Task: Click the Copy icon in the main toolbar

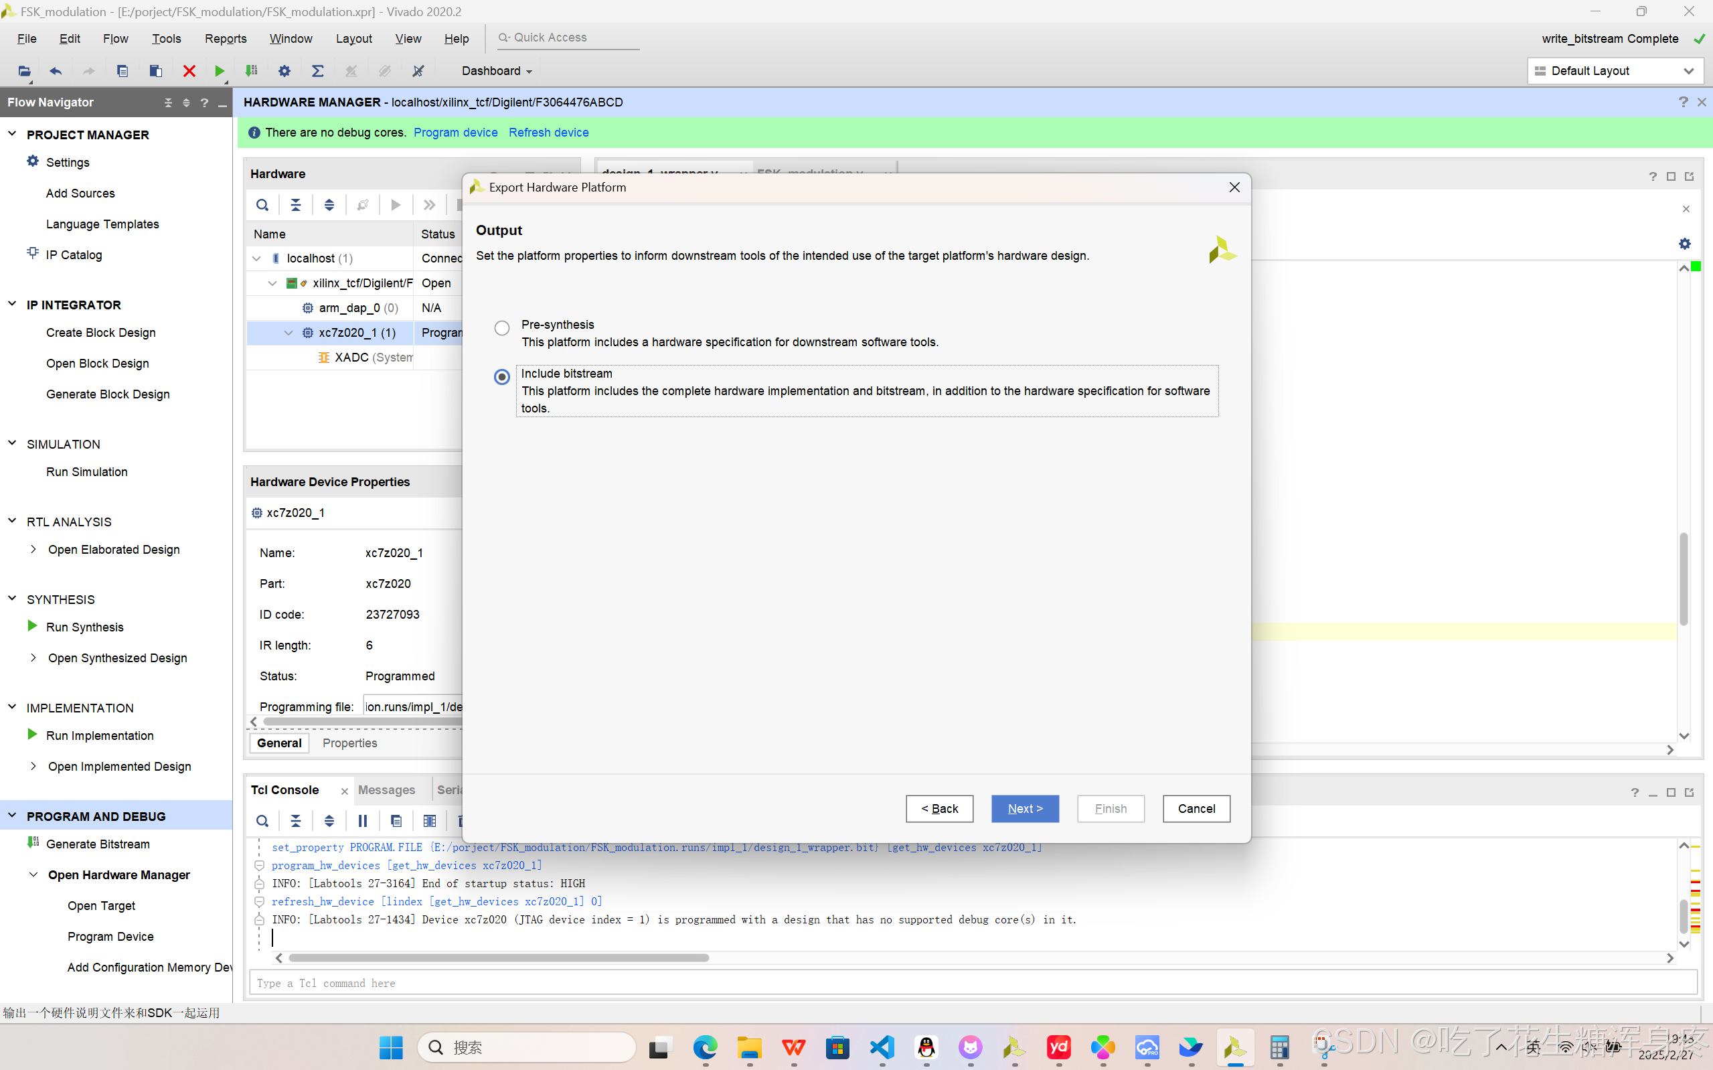Action: click(x=123, y=71)
